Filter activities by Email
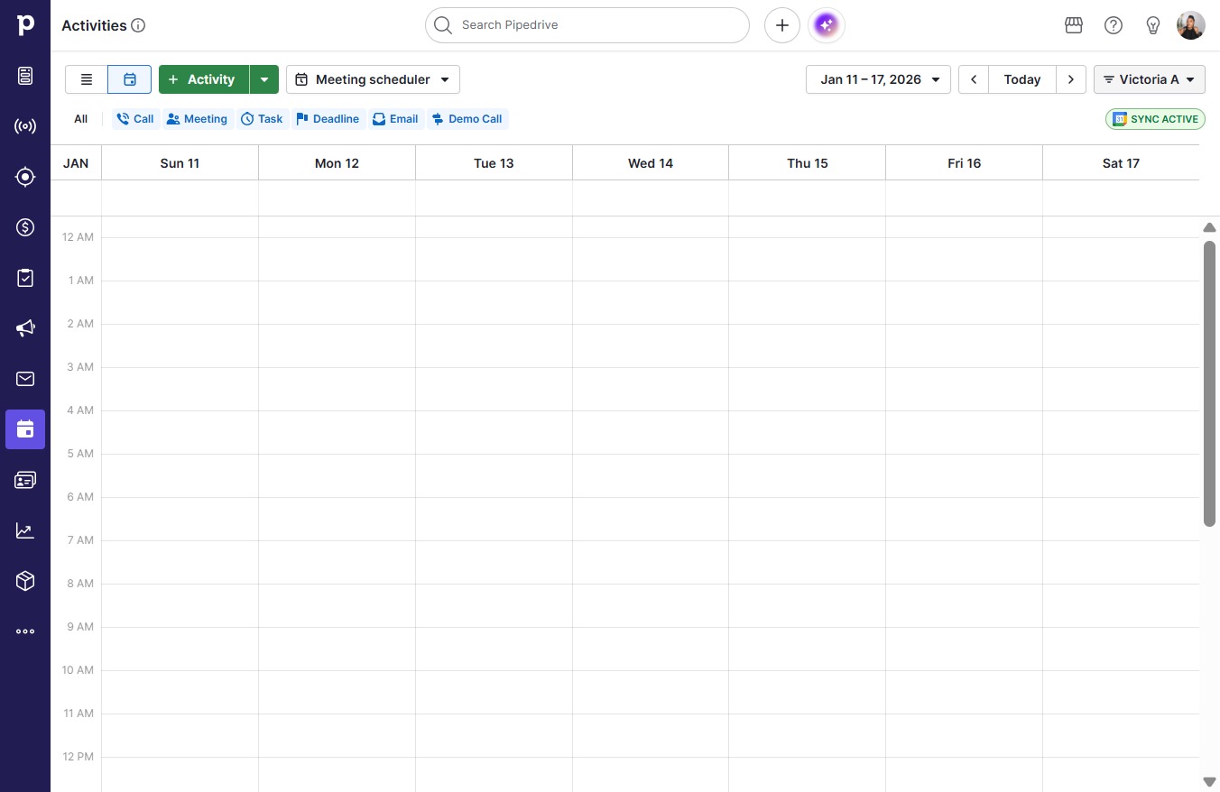 click(x=395, y=119)
